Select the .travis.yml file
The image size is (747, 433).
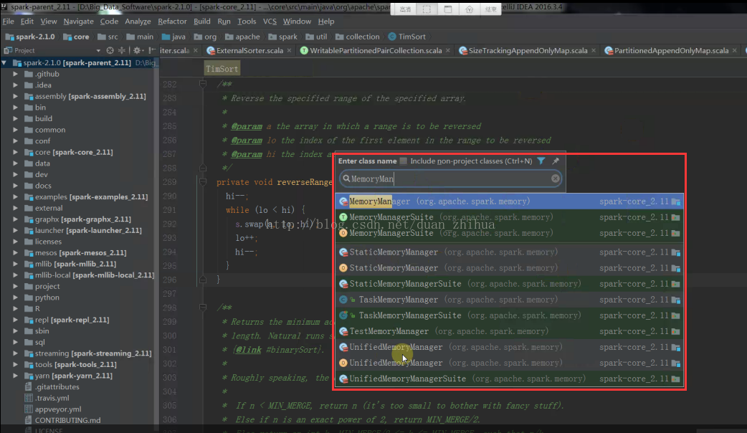47,398
